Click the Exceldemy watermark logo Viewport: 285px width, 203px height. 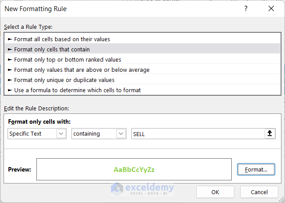tap(142, 189)
